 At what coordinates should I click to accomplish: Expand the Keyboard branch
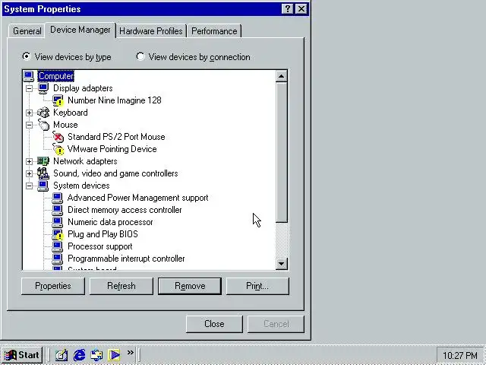pyautogui.click(x=29, y=113)
